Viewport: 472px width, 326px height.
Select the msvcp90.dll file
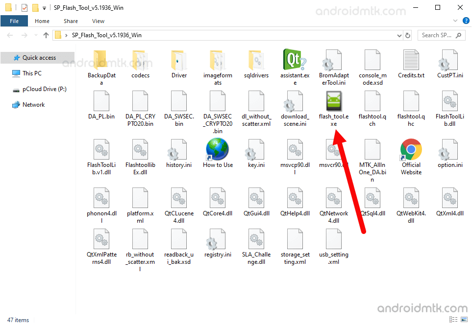(x=295, y=157)
